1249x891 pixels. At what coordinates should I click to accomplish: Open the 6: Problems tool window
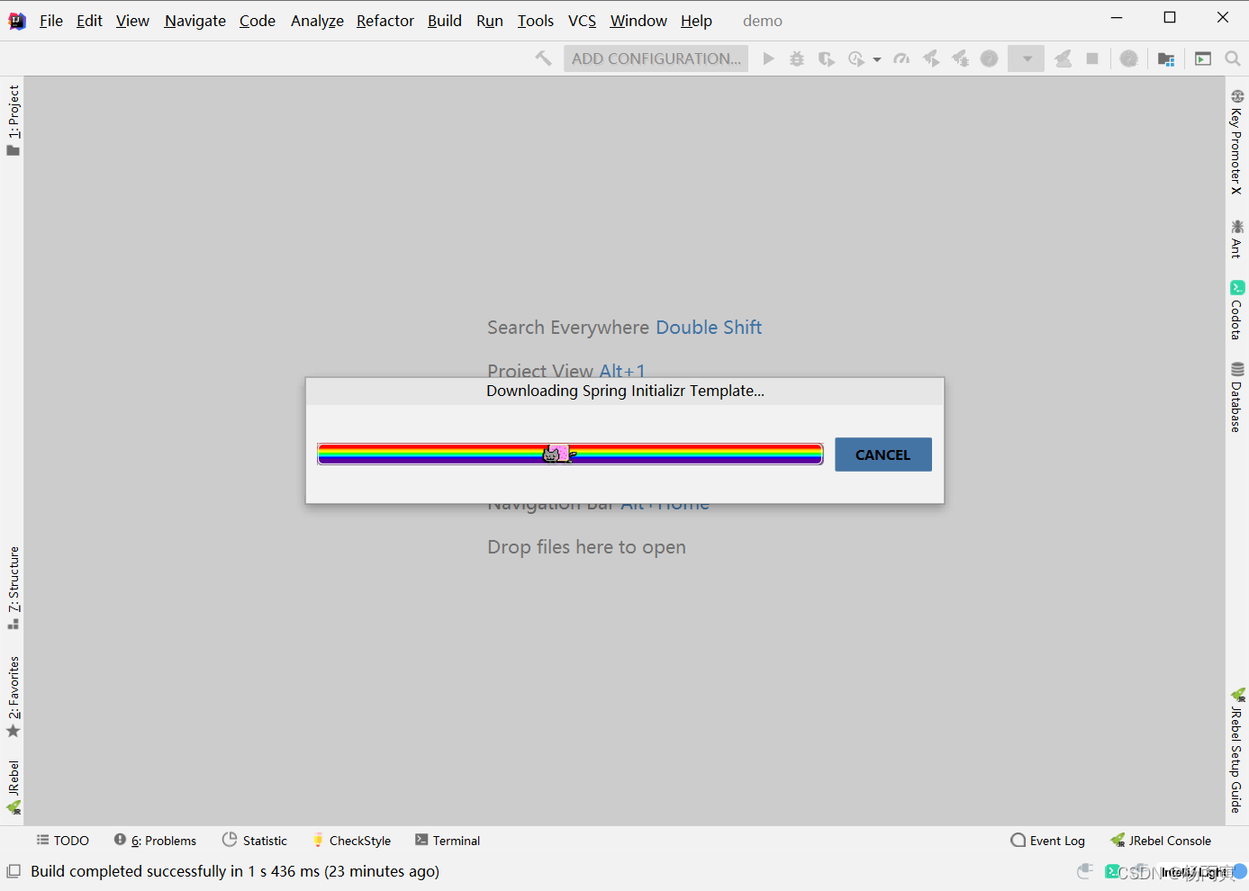point(155,841)
